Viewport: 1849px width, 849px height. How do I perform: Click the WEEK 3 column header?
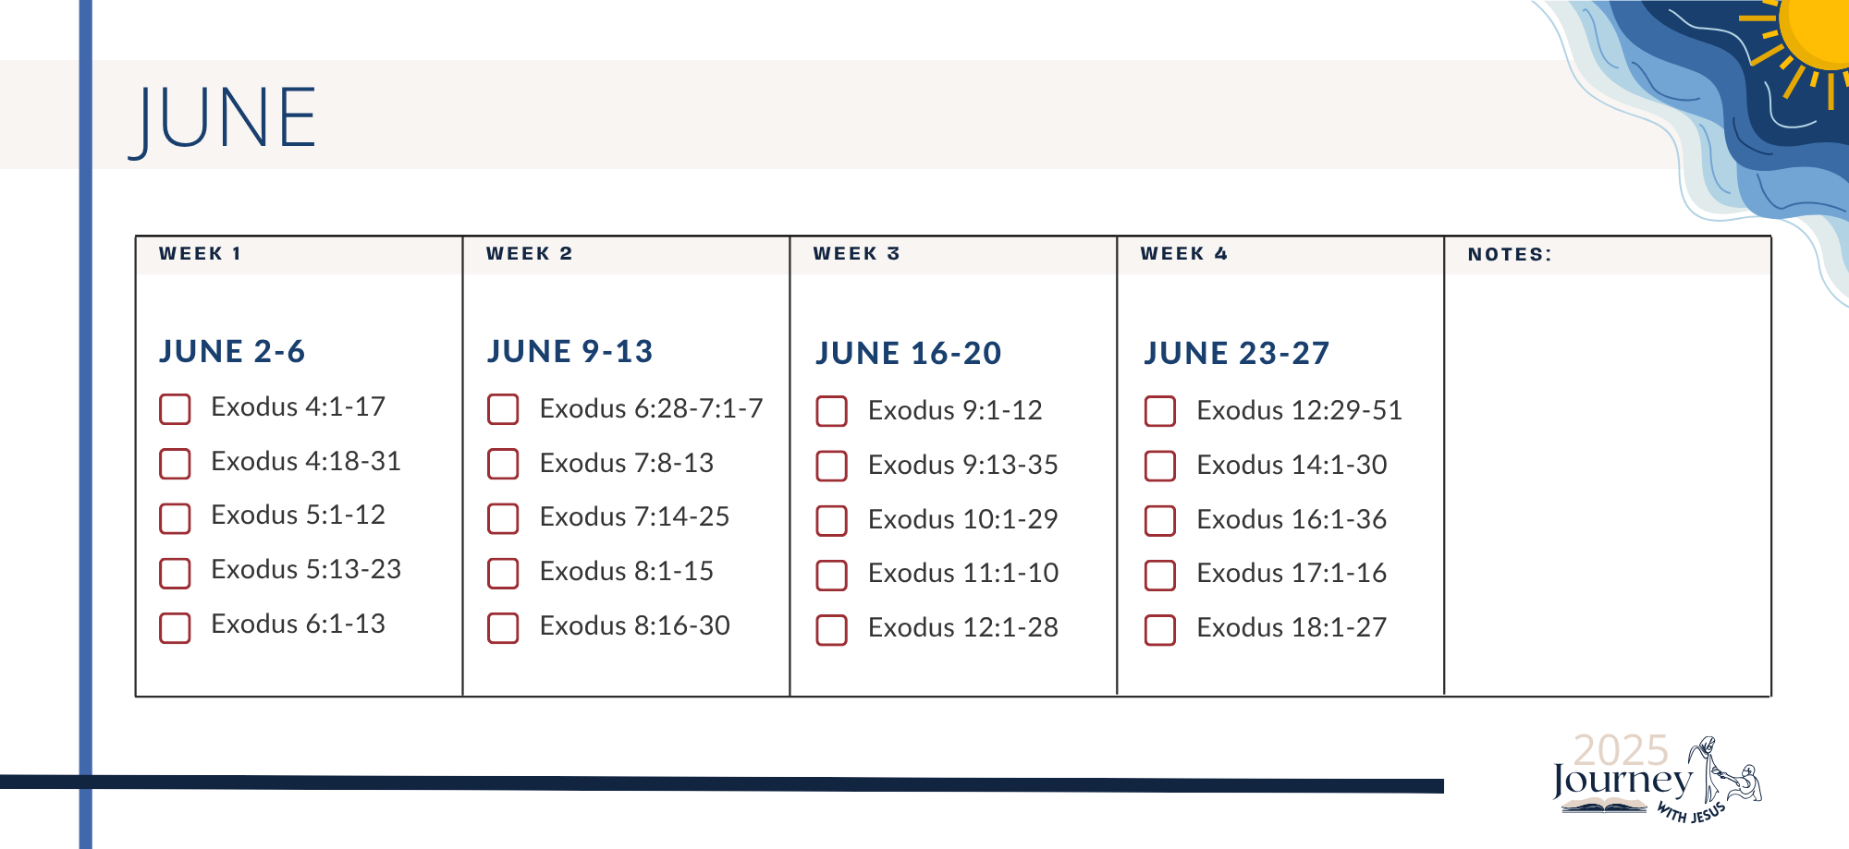coord(856,253)
